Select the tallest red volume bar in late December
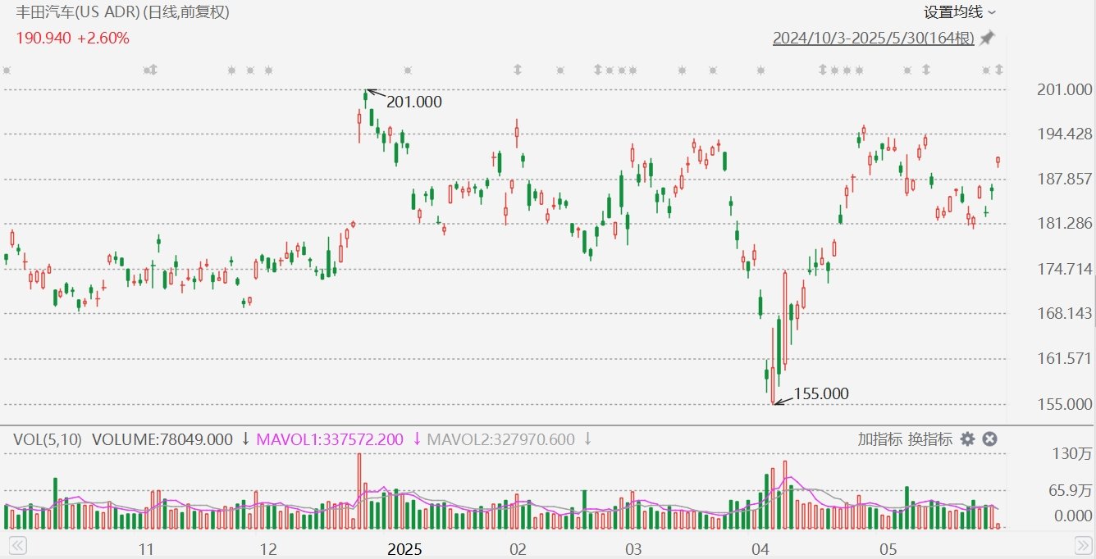This screenshot has height=559, width=1096. 358,491
